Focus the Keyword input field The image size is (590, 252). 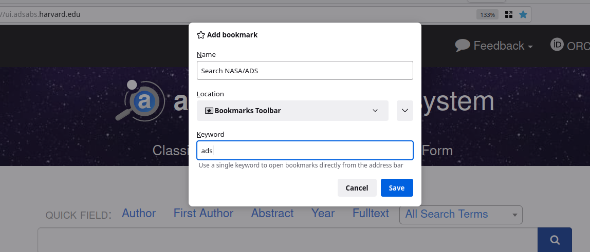(305, 151)
